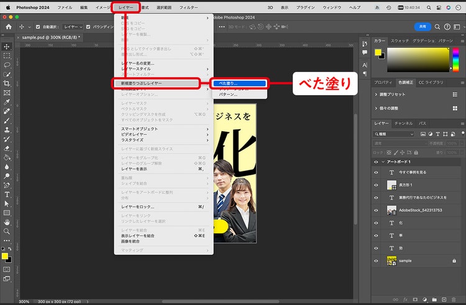This screenshot has width=466, height=305.
Task: Choose レイヤーをロック menu entry
Action: (x=164, y=207)
